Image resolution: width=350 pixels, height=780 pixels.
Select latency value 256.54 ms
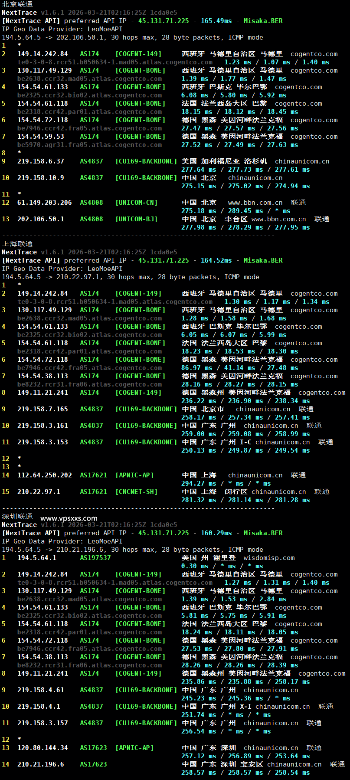click(199, 731)
